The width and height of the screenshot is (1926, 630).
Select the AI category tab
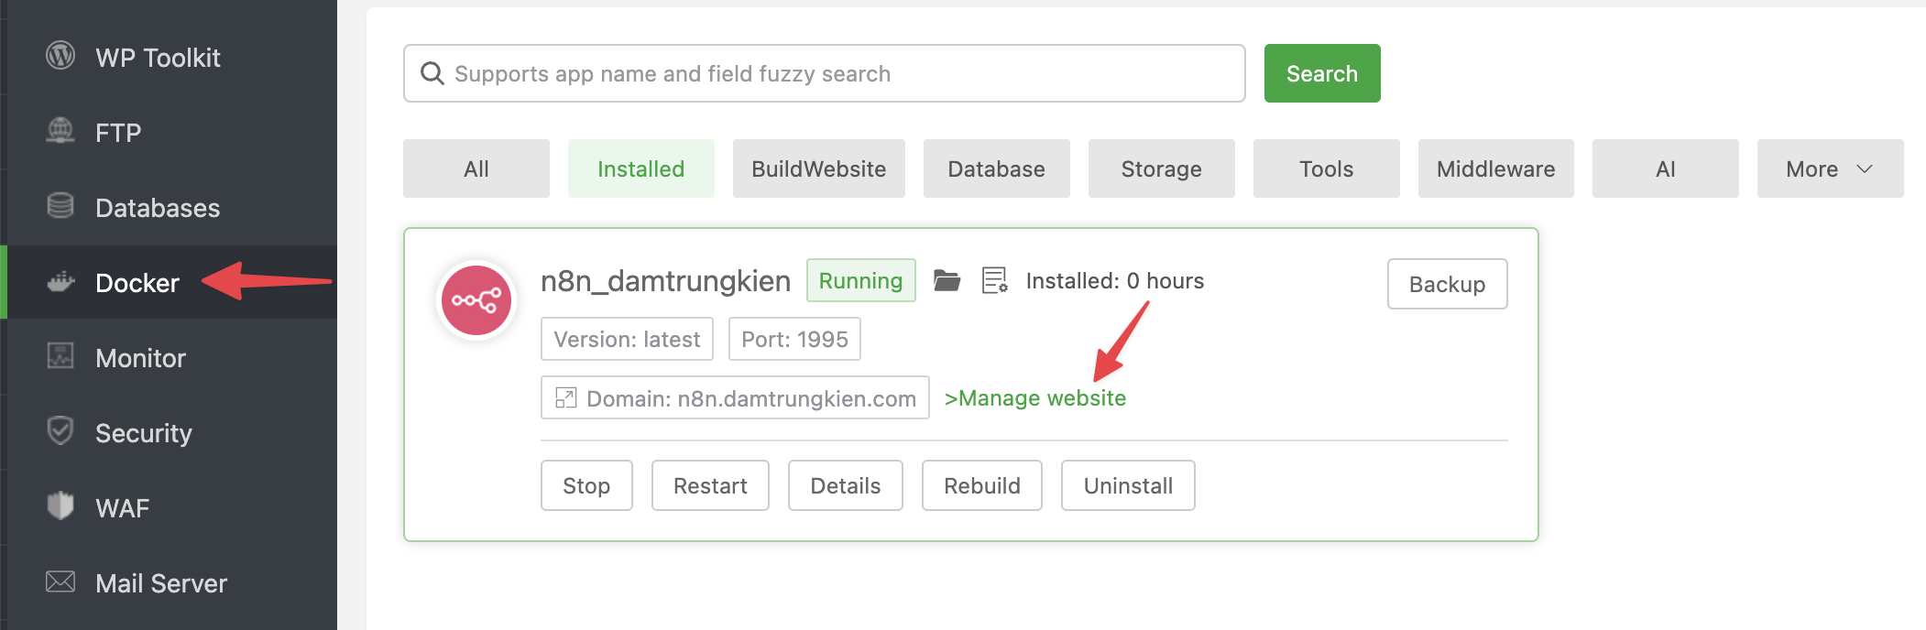click(1666, 168)
